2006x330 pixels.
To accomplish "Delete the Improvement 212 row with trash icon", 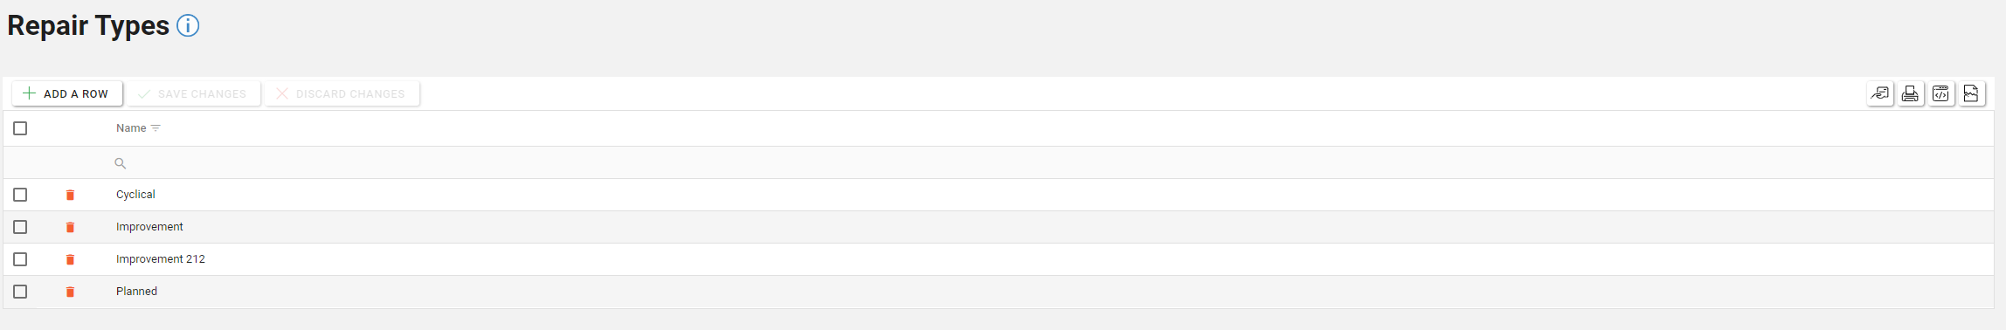I will pos(70,259).
